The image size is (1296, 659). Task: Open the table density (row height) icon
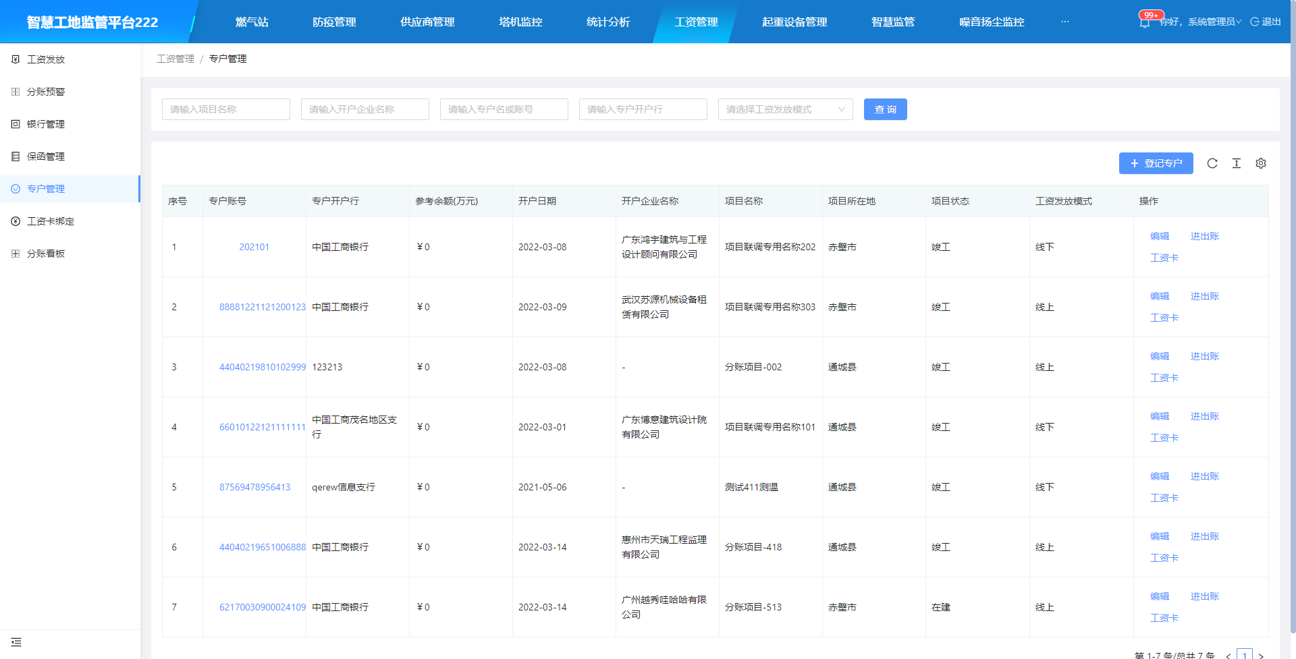tap(1237, 163)
